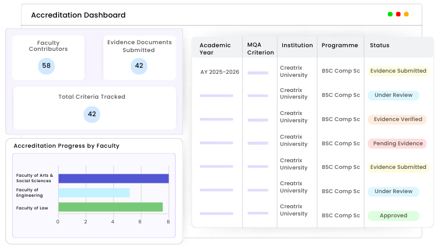Viewport: 438px width, 250px height.
Task: Sort by the Academic Year column header
Action: 215,48
